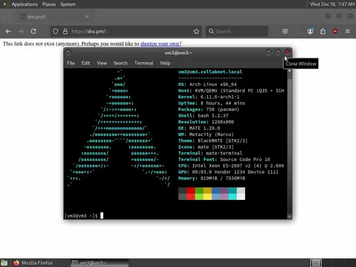
Task: Open the Applications menu in top panel
Action: click(25, 4)
